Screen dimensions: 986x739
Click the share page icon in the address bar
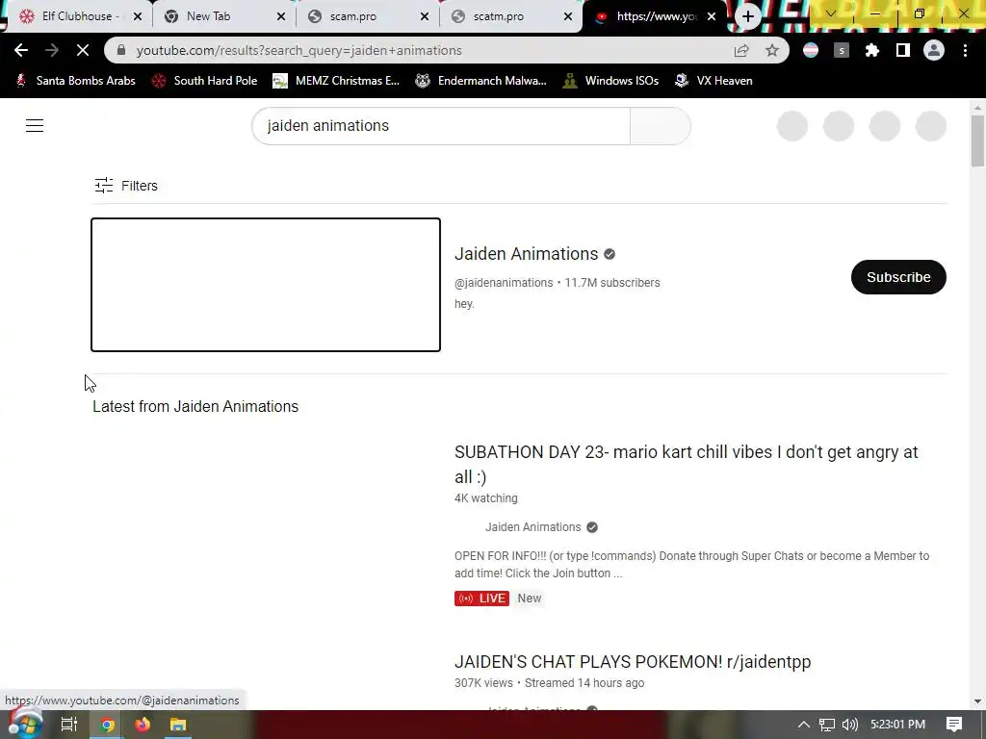pyautogui.click(x=741, y=50)
